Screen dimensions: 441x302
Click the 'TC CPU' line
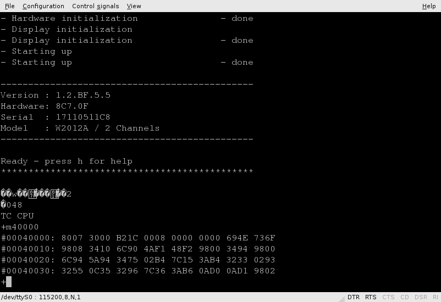point(17,216)
